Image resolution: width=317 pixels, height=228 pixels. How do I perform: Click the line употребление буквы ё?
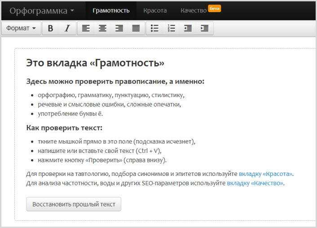pos(70,114)
